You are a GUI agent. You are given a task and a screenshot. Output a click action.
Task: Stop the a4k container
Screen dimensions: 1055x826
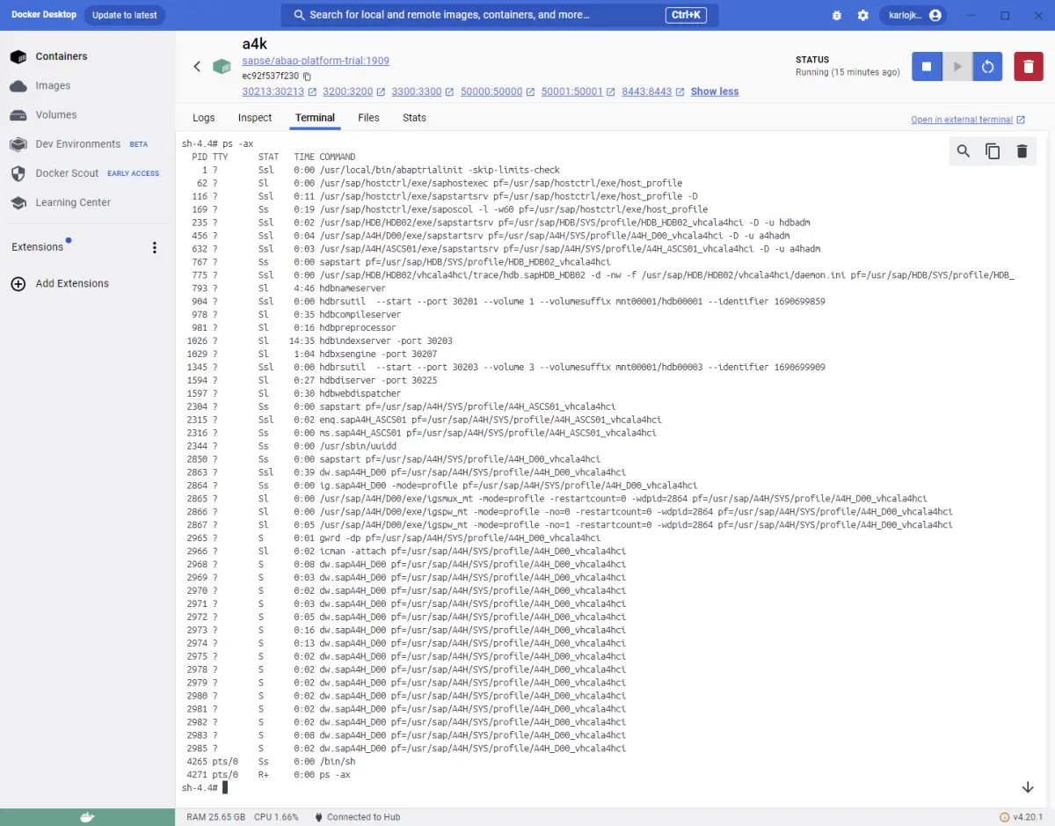pyautogui.click(x=927, y=66)
